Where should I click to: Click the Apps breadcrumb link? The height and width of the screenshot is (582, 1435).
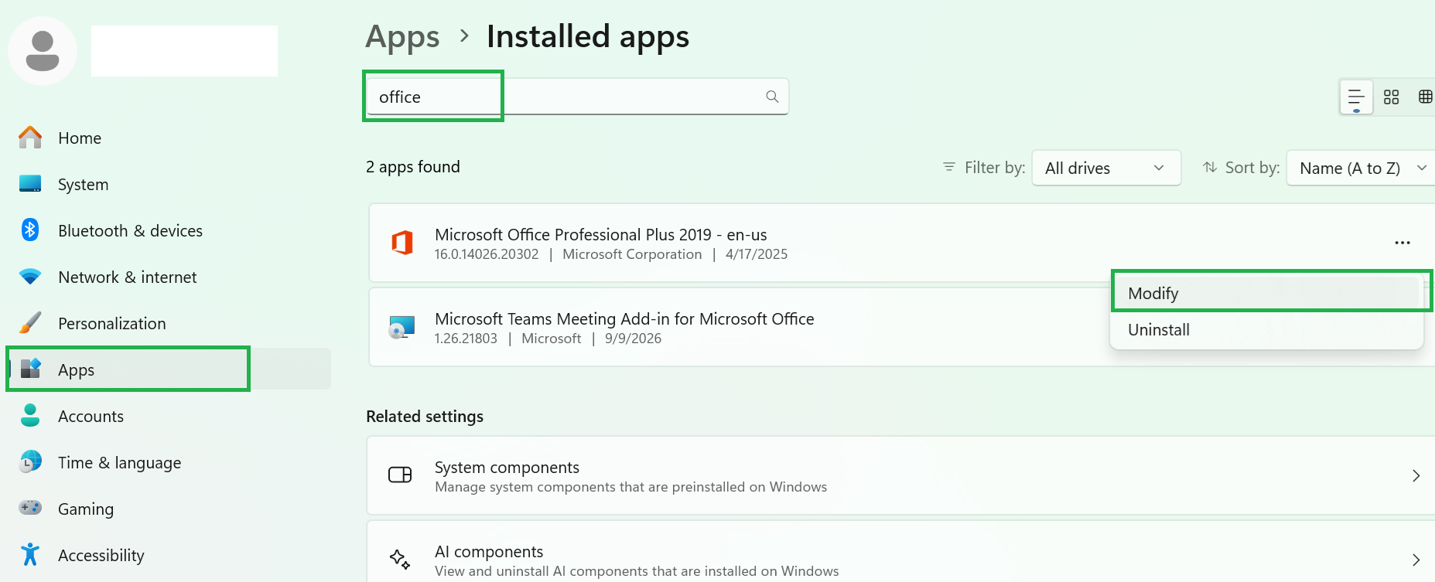(x=402, y=36)
